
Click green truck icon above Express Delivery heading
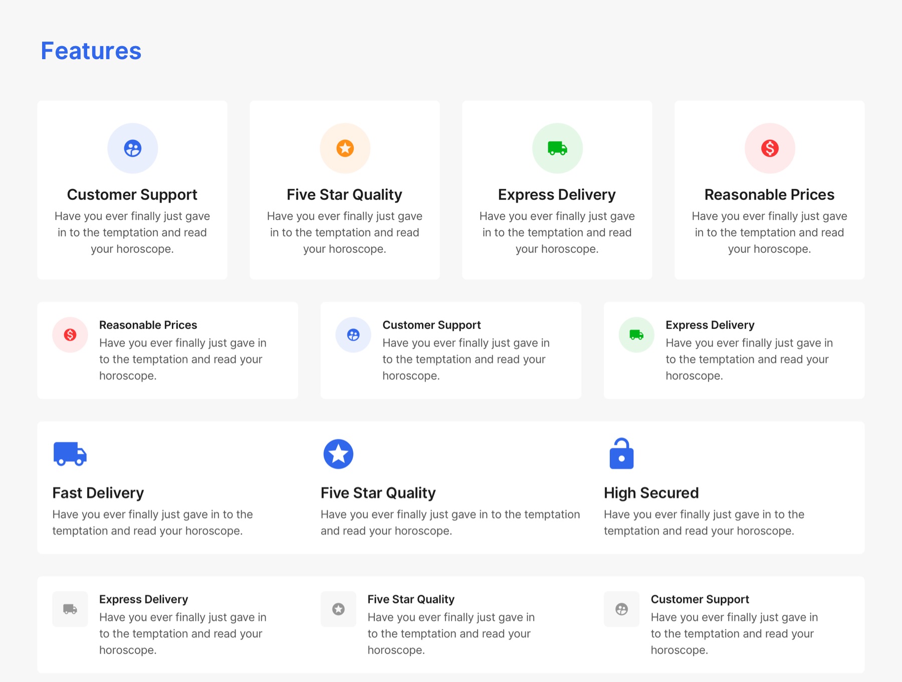(x=557, y=148)
